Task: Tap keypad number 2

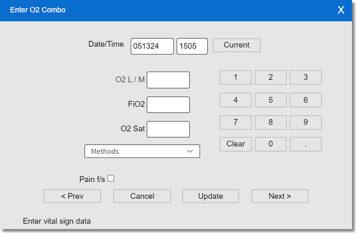Action: (x=271, y=77)
